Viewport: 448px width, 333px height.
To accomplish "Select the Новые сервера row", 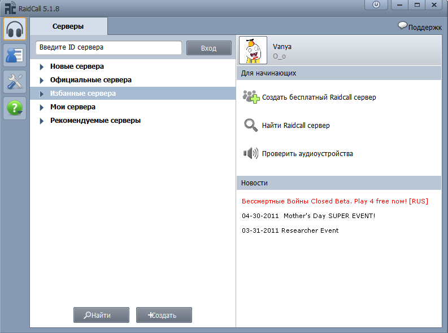I will tap(133, 66).
